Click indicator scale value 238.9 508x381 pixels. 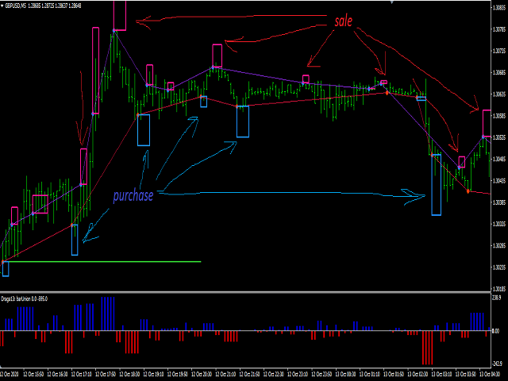coord(497,298)
